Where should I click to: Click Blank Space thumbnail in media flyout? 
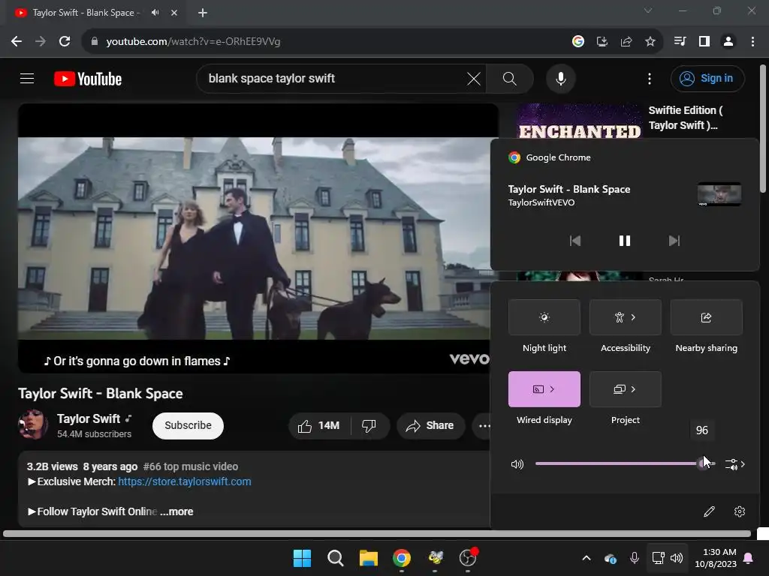click(x=719, y=194)
